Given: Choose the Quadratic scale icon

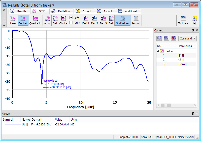Looking at the screenshot, I should click(35, 20).
